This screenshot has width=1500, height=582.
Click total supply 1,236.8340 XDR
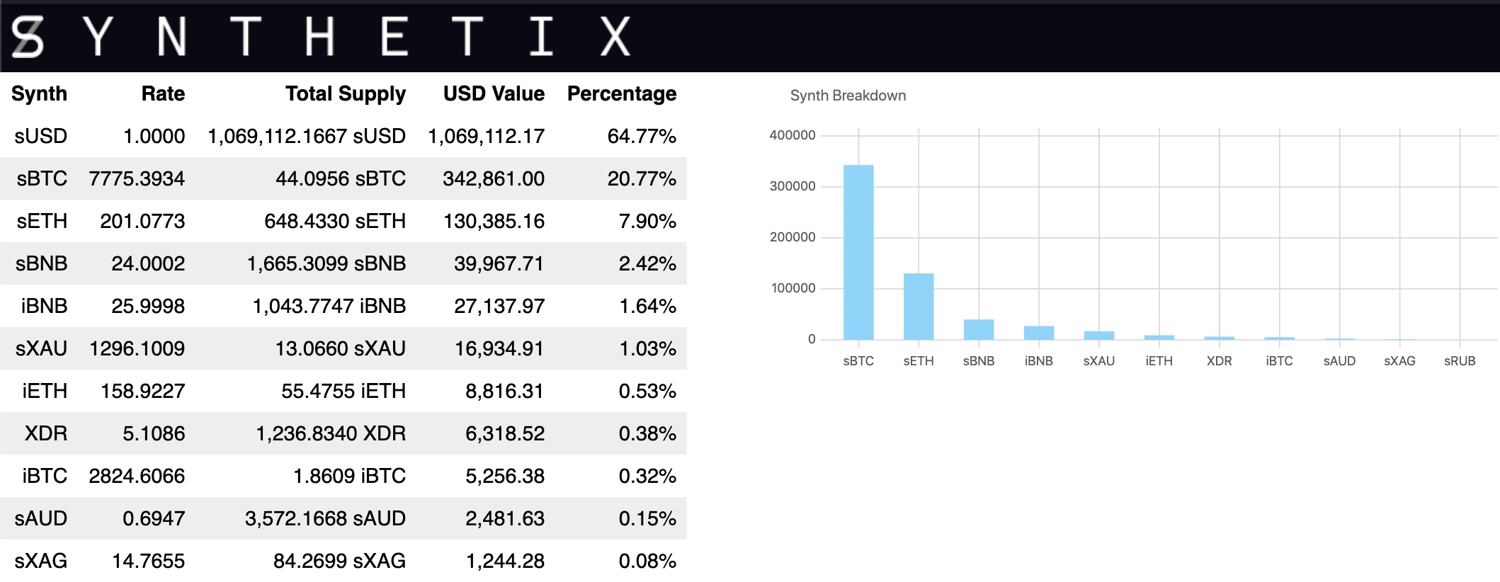pyautogui.click(x=331, y=433)
